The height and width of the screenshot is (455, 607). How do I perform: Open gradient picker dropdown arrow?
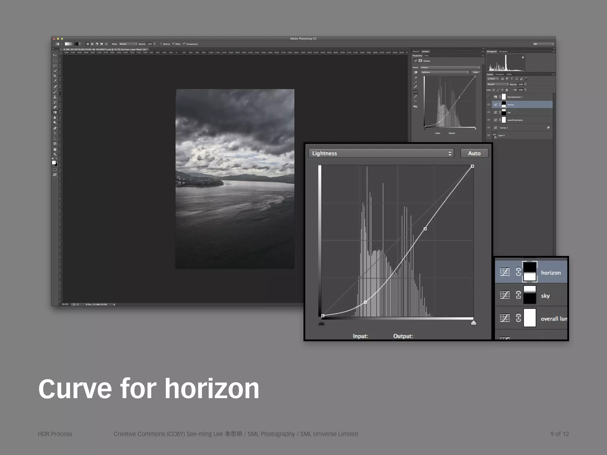click(79, 44)
